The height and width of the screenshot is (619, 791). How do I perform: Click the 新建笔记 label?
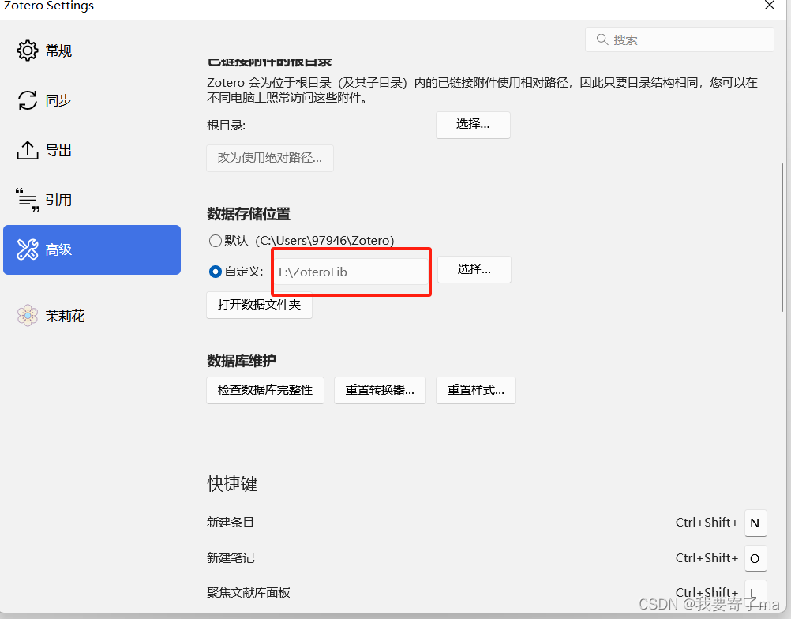[231, 558]
